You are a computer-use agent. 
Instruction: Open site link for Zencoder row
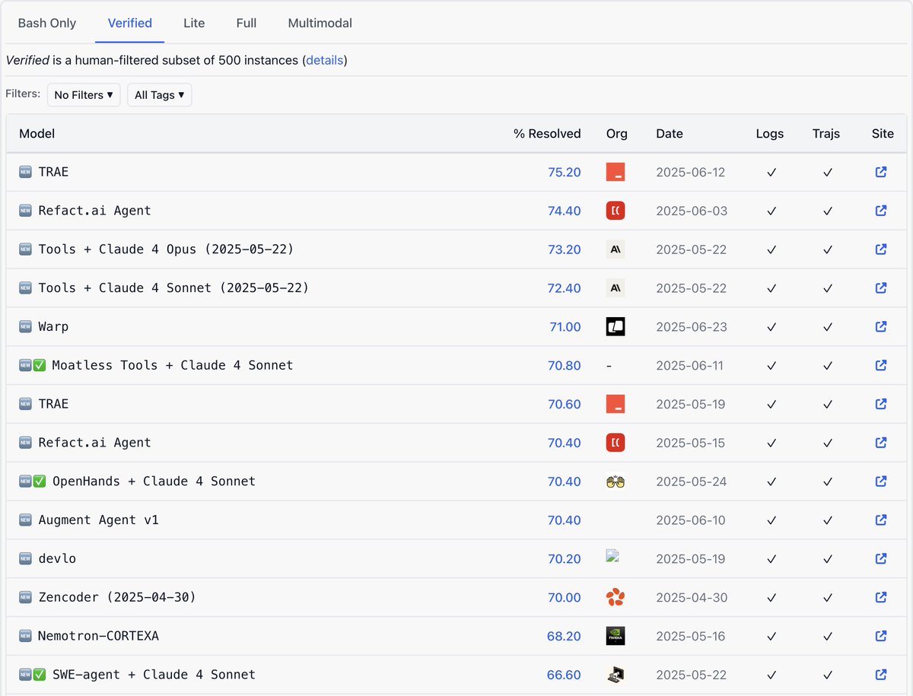(881, 597)
